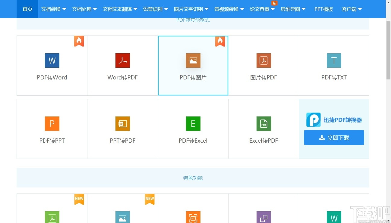Viewport: 391px width, 223px height.
Task: Click the PDF转其他格式 section link
Action: point(193,20)
